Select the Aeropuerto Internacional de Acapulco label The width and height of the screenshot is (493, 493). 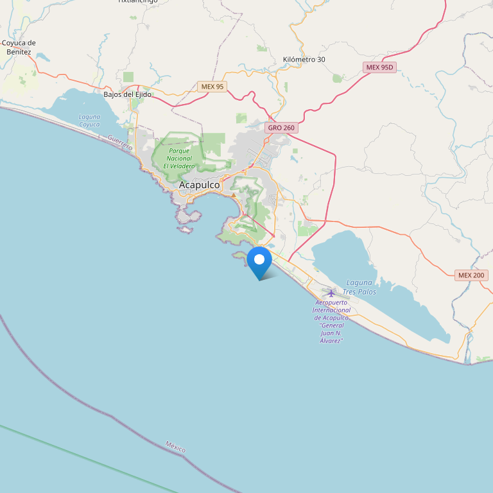[331, 322]
